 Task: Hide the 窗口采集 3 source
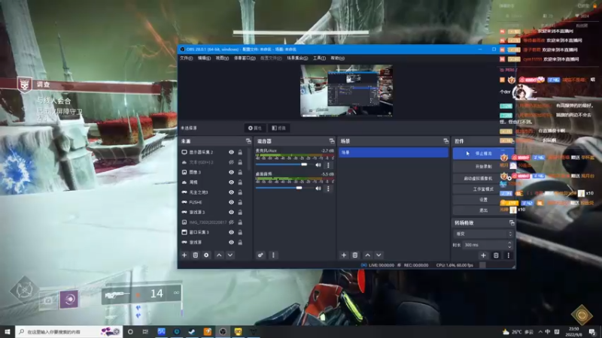(x=231, y=232)
